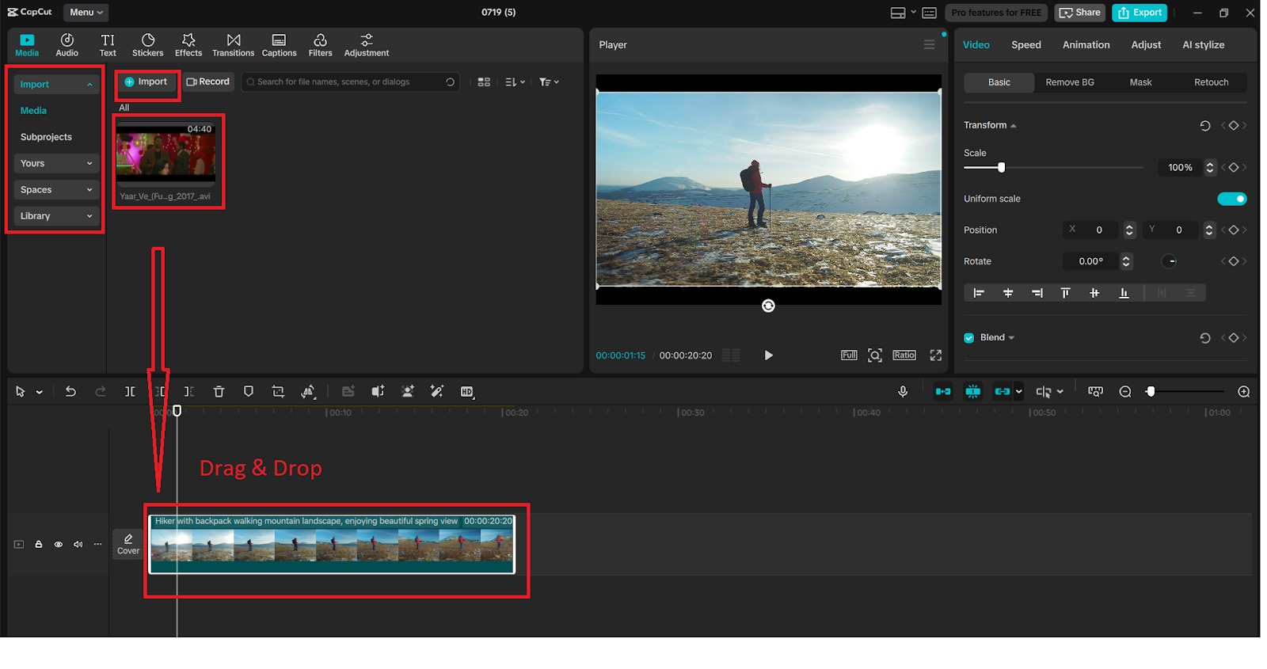
Task: Open the CapCut Menu dropdown
Action: [x=86, y=12]
